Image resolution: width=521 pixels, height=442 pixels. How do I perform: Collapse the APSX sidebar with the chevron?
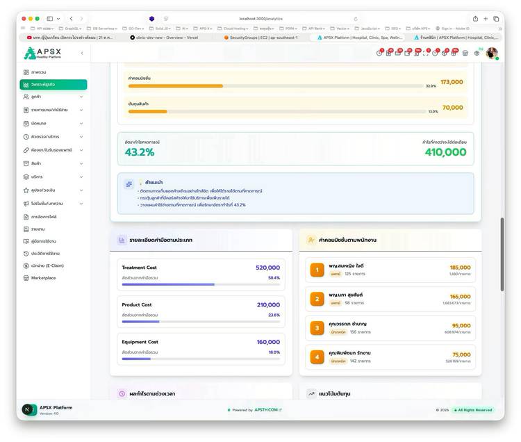coord(81,53)
